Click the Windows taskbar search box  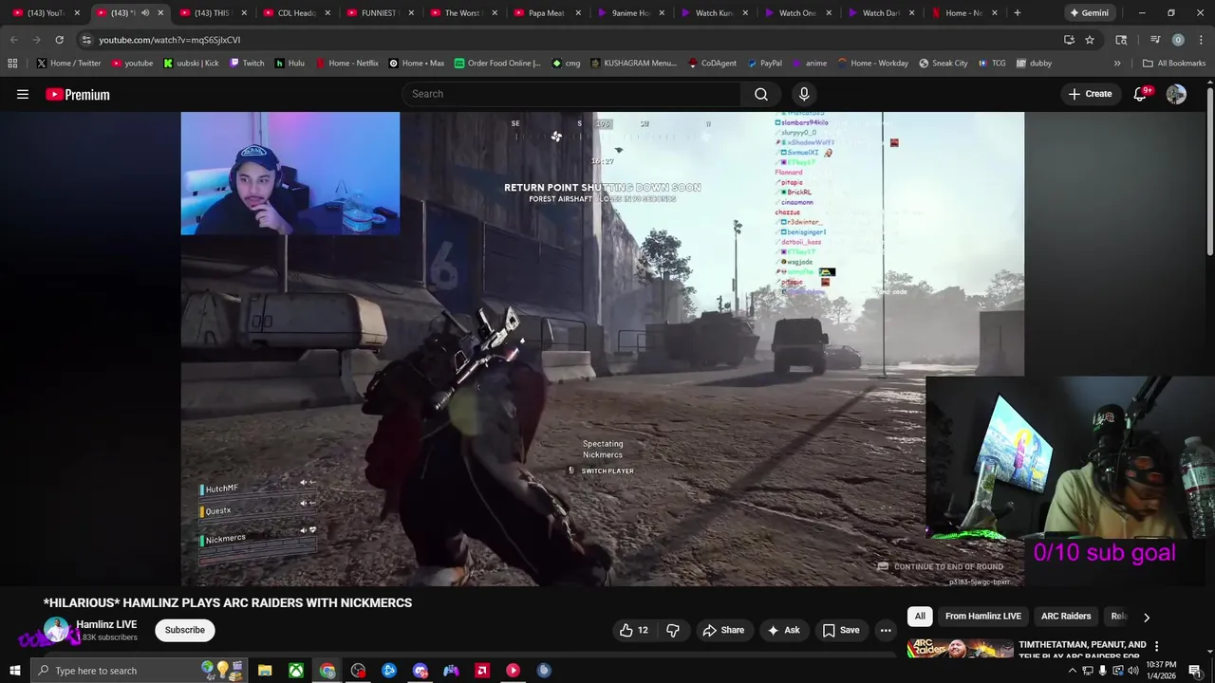tap(139, 671)
